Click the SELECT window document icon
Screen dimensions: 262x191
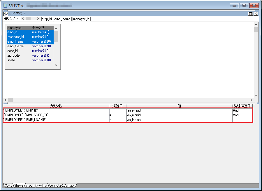5,6
